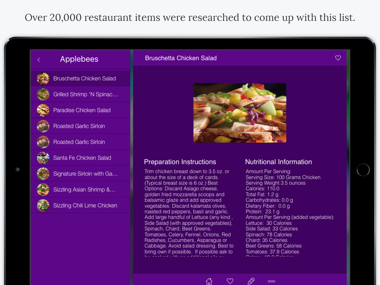Click the Calories: 110.0 line
The height and width of the screenshot is (285, 380).
pyautogui.click(x=263, y=188)
